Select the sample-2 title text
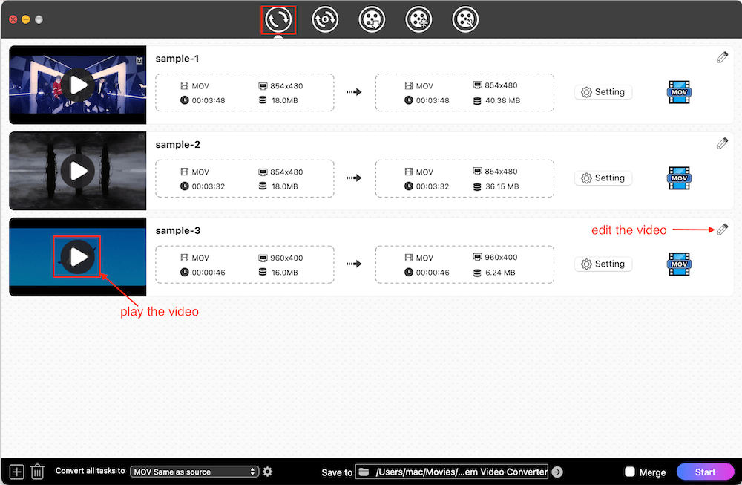Screen dimensions: 742x485 [x=178, y=144]
